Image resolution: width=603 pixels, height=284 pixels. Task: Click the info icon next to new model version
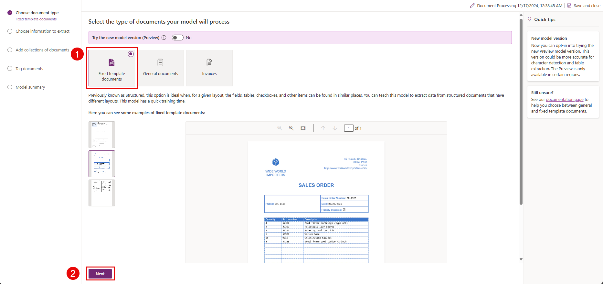[x=164, y=38]
